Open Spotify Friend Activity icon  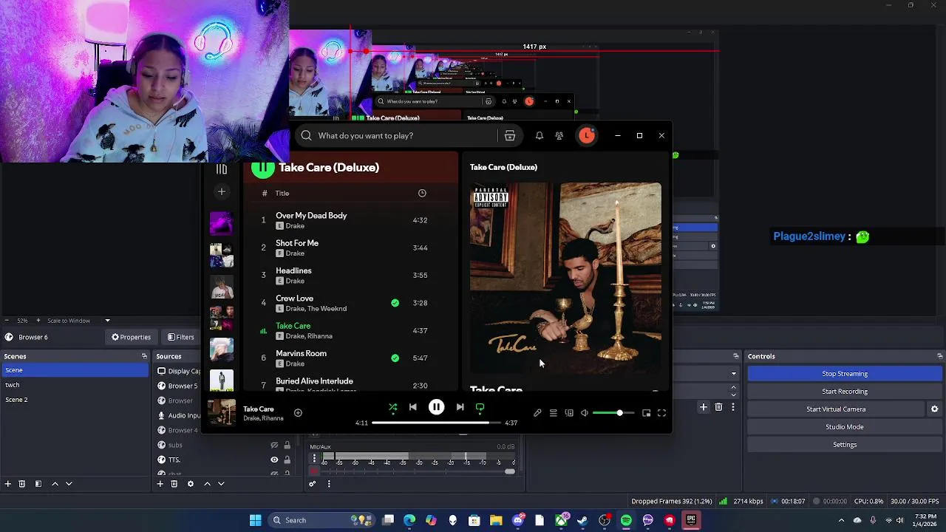click(559, 136)
